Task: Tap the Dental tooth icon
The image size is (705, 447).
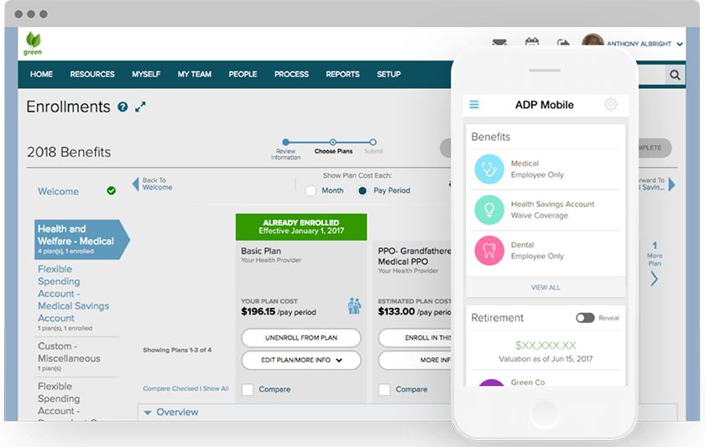Action: (x=489, y=250)
